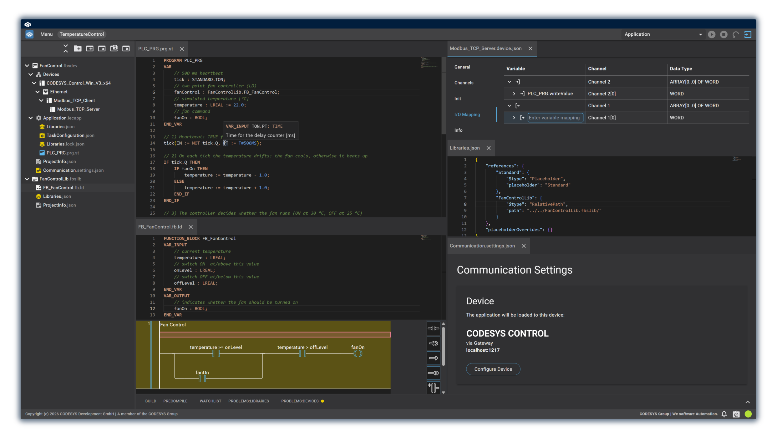The image size is (782, 442).
Task: Open the PROBLEMS:LIBRARIES tab
Action: pos(248,401)
